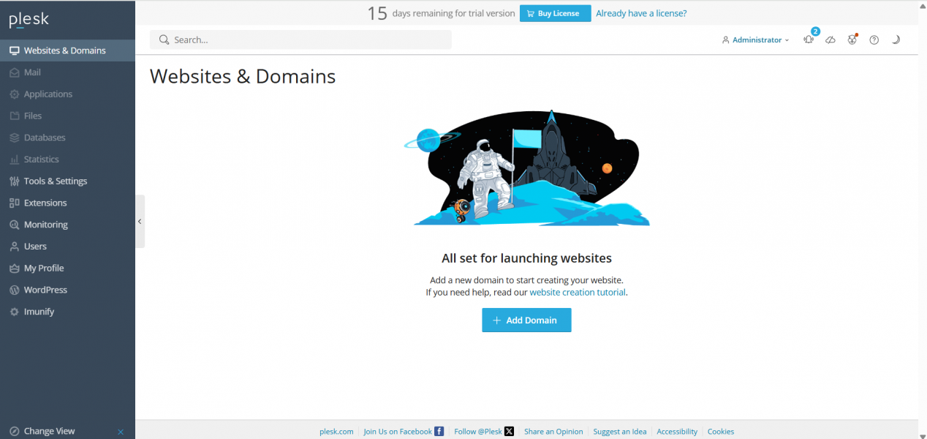
Task: Click the Buy License button
Action: pyautogui.click(x=555, y=13)
